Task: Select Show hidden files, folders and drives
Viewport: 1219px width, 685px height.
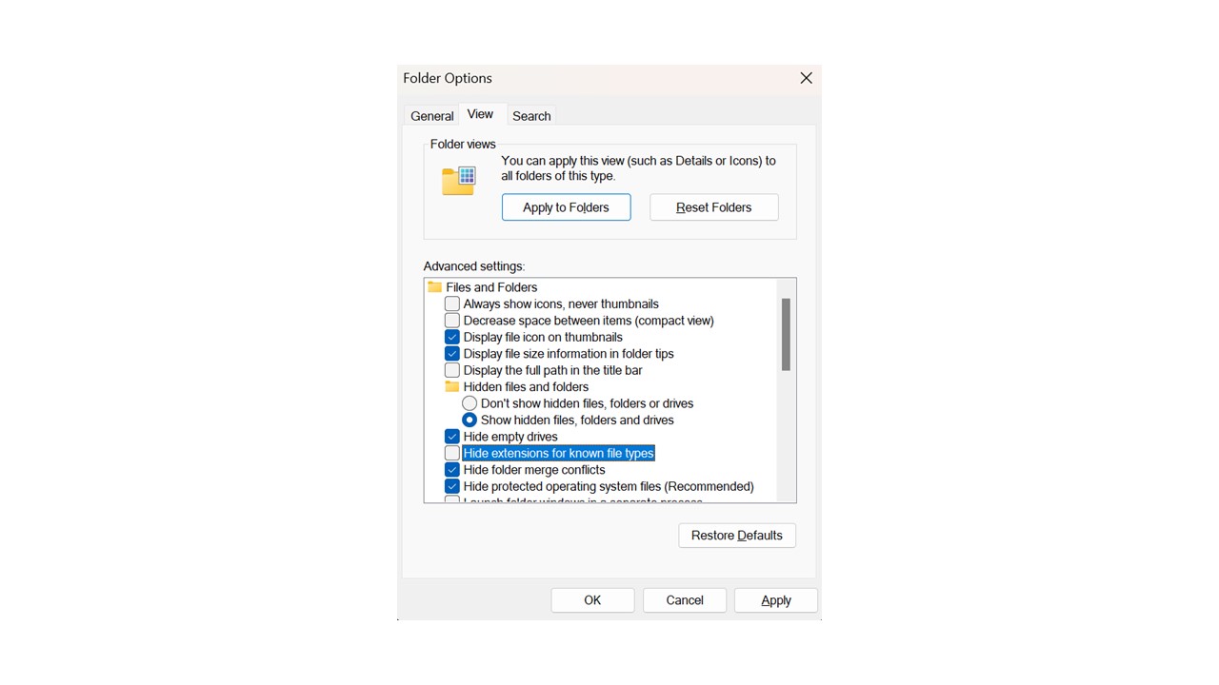Action: coord(470,420)
